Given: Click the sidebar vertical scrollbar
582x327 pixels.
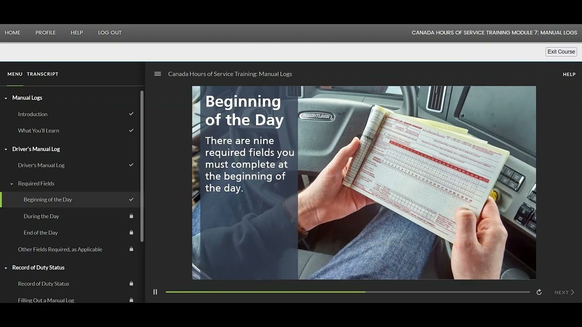Looking at the screenshot, I should tap(142, 166).
